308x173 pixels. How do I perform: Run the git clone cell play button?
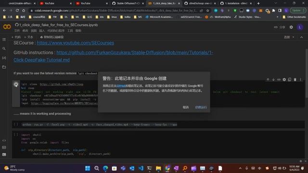(16, 85)
